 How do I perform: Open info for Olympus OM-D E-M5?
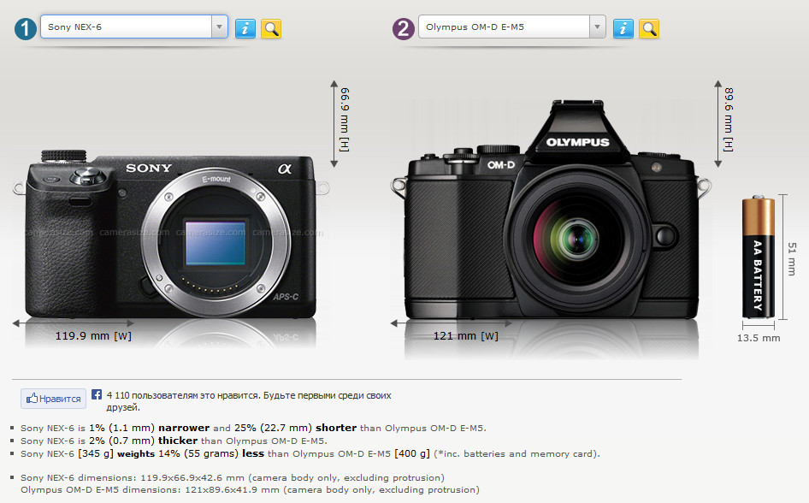[x=623, y=28]
